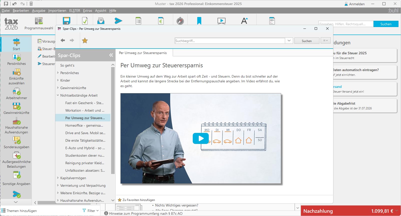The width and height of the screenshot is (401, 216).
Task: Open the Filter dropdown
Action: pos(91,211)
